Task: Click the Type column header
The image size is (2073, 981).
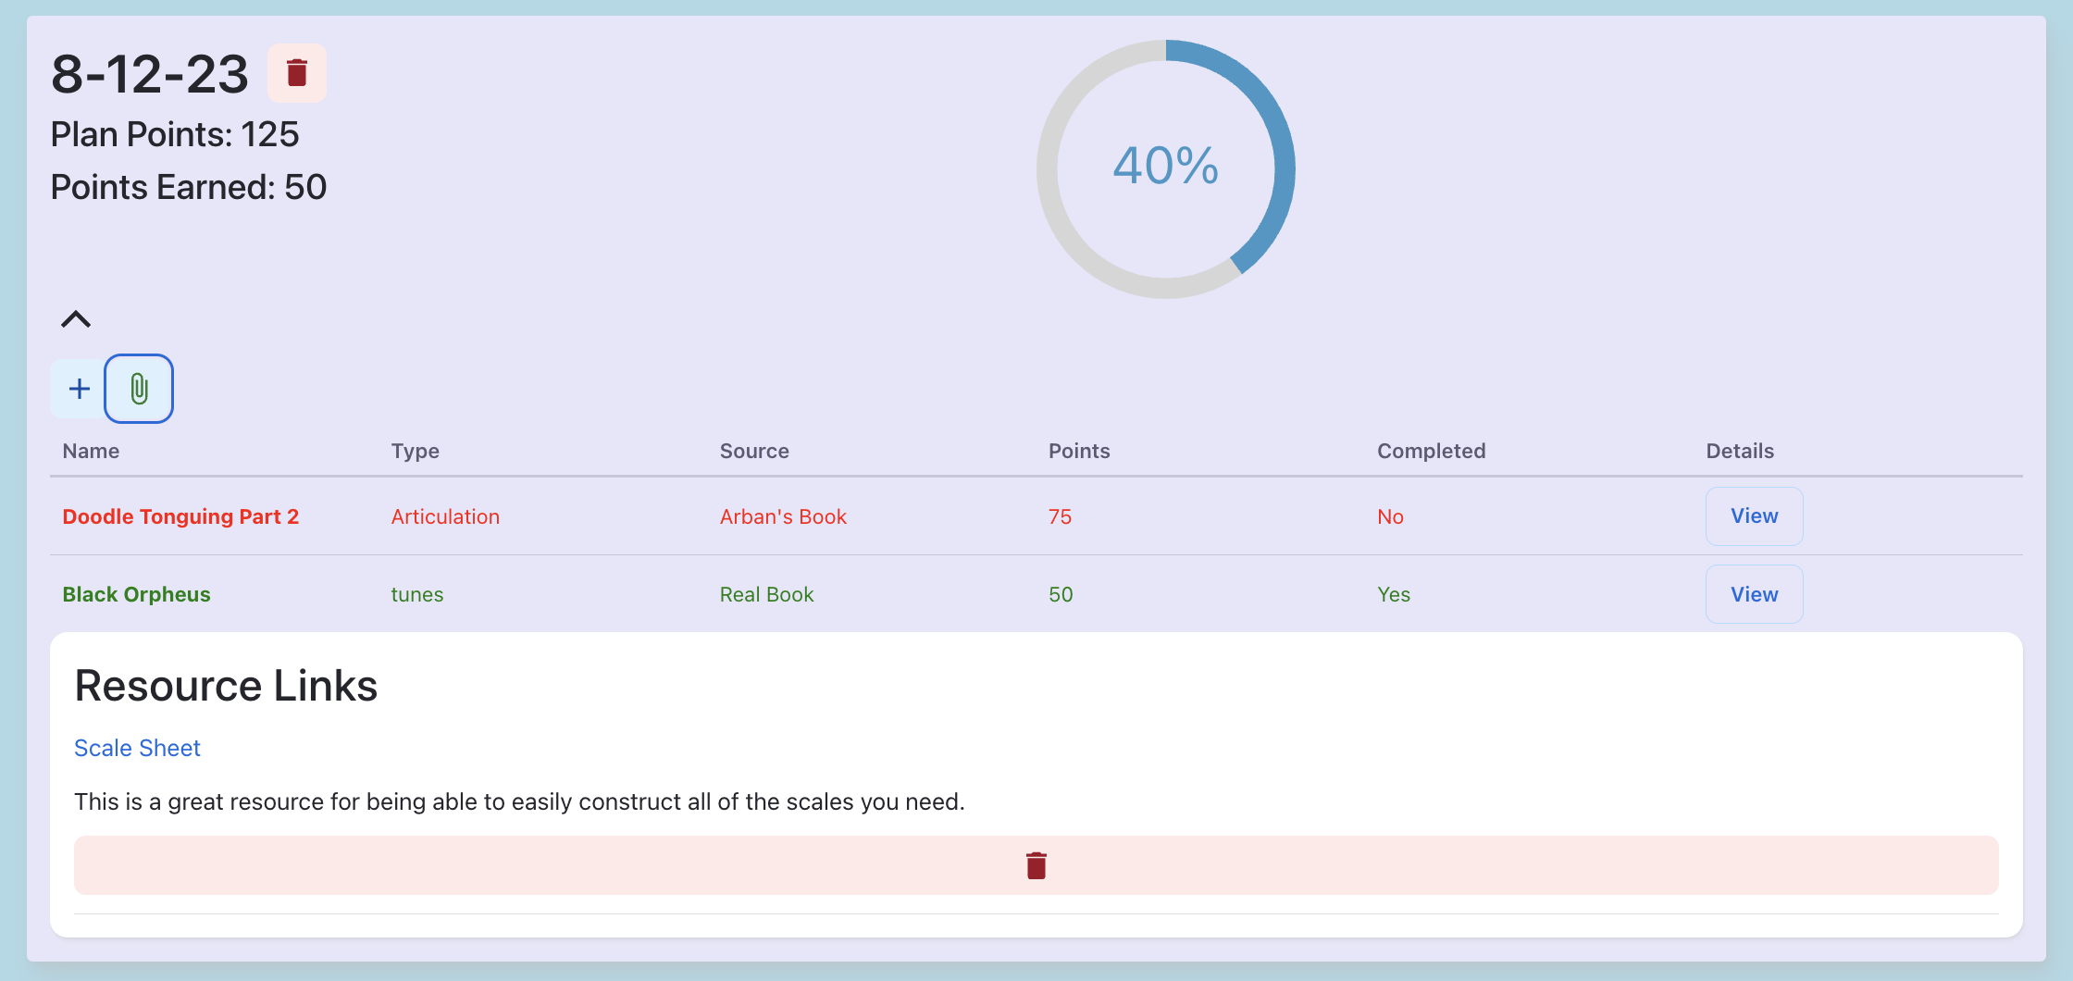Action: click(x=415, y=451)
